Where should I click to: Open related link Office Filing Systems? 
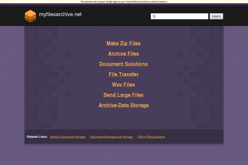(151, 137)
